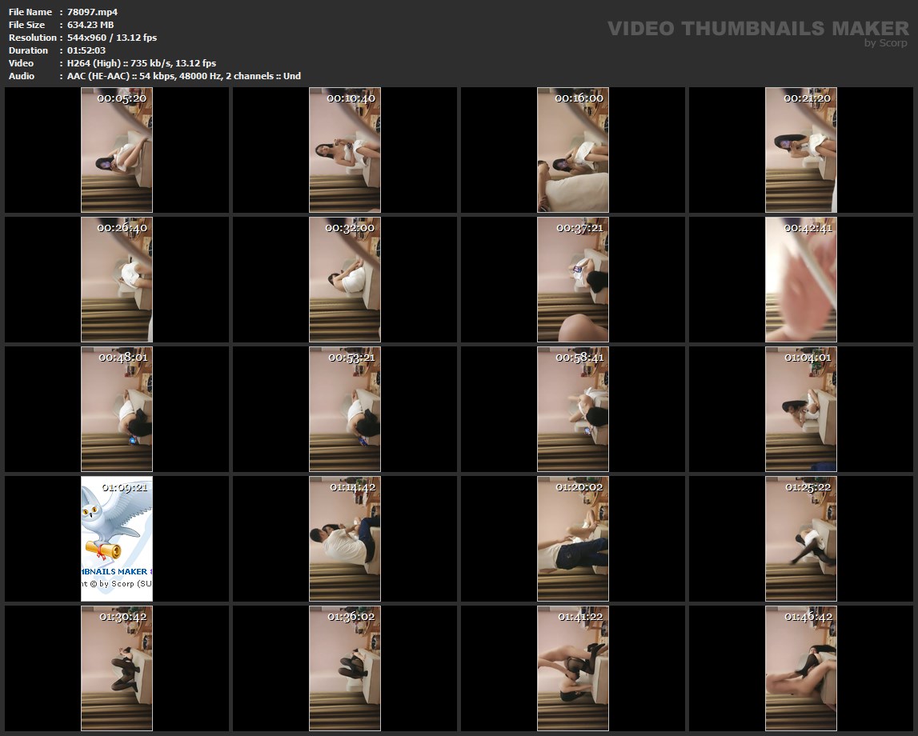Select the frame marked 01:25:22
This screenshot has width=918, height=736.
(801, 538)
